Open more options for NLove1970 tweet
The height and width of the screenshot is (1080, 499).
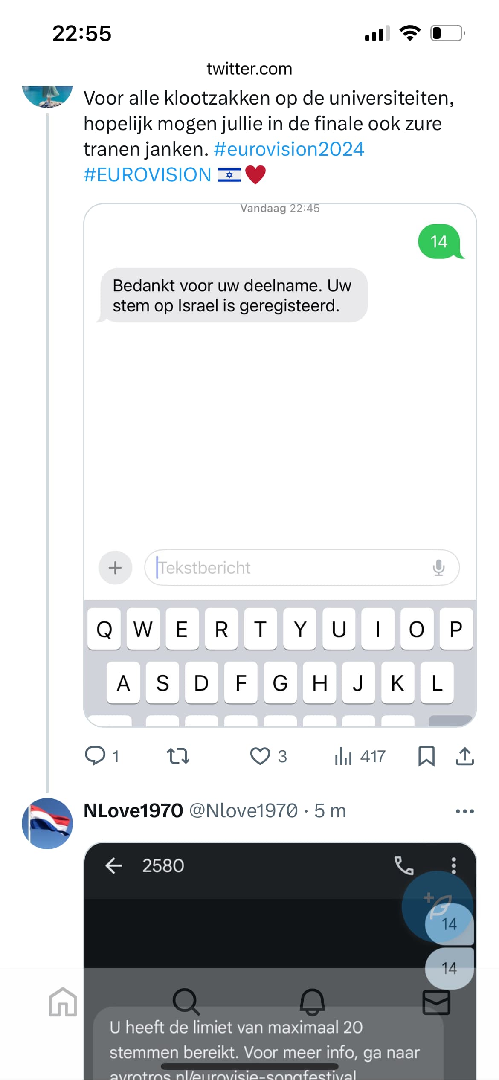(464, 811)
